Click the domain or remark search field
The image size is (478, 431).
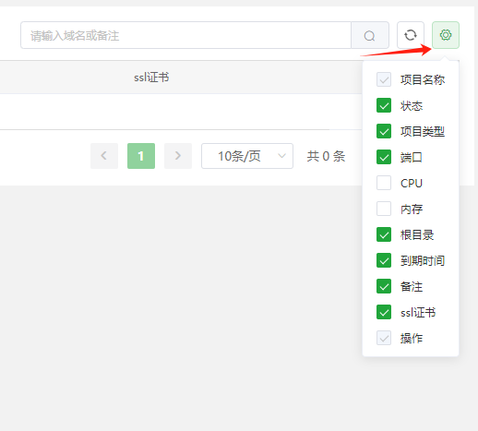click(x=185, y=35)
